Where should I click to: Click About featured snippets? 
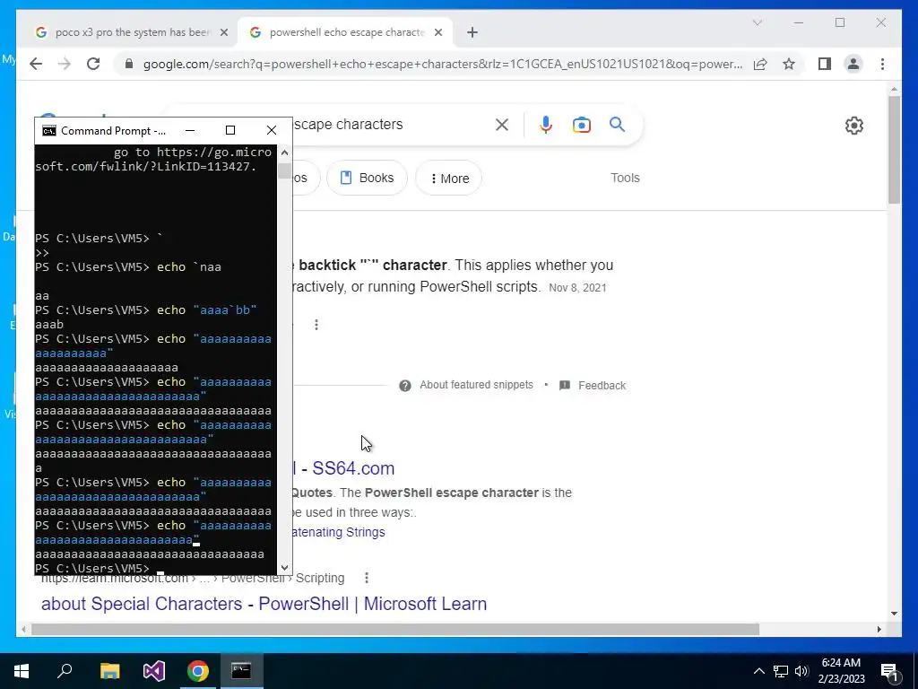(476, 385)
